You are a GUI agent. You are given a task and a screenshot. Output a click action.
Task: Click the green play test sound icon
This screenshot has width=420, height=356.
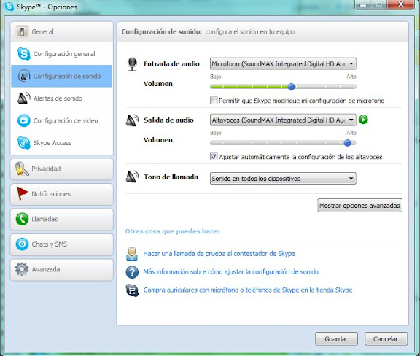point(363,120)
